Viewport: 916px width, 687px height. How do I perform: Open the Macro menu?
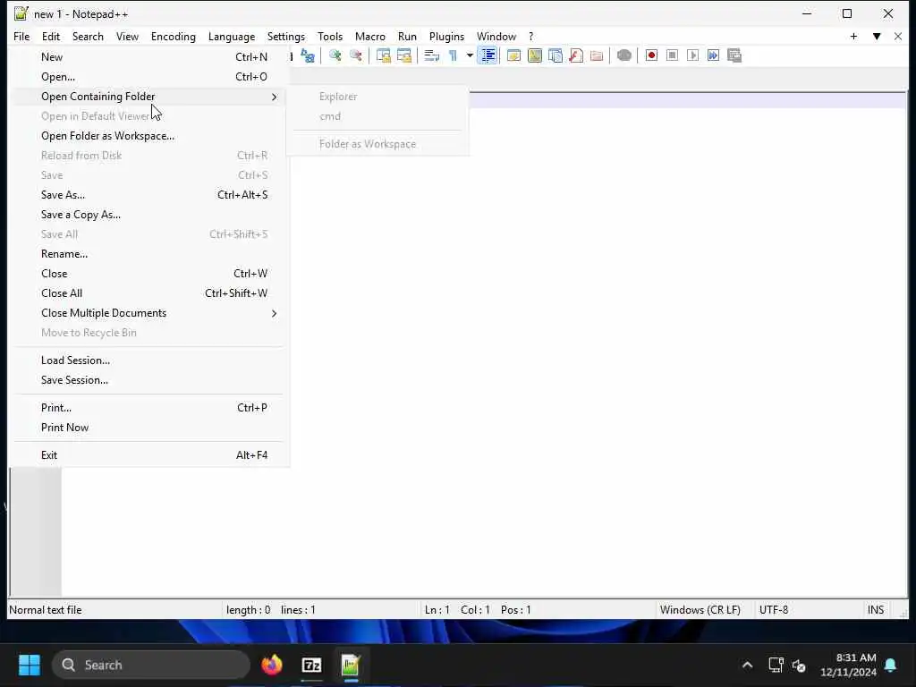tap(369, 36)
